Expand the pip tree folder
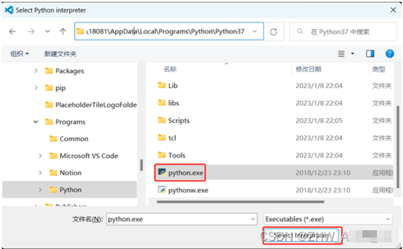The width and height of the screenshot is (403, 249). pos(36,88)
